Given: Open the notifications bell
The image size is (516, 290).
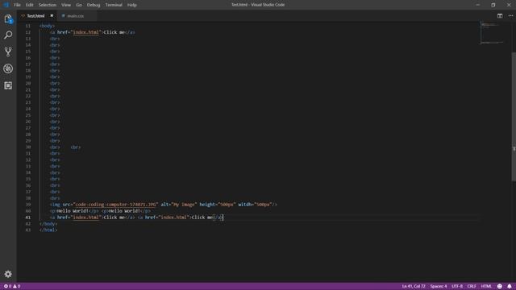Looking at the screenshot, I should (510, 287).
